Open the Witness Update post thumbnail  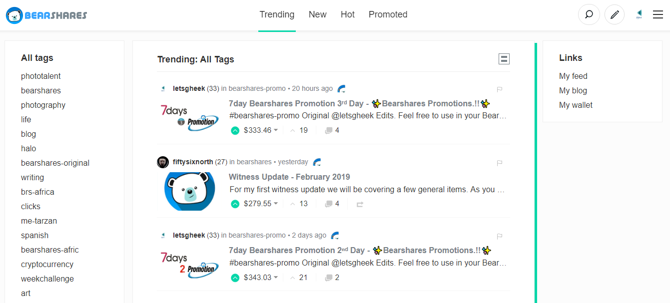[189, 191]
